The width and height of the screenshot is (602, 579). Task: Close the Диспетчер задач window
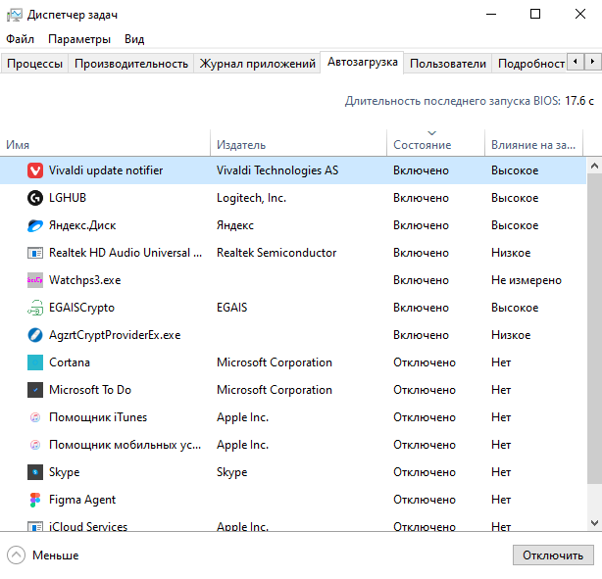click(x=580, y=15)
